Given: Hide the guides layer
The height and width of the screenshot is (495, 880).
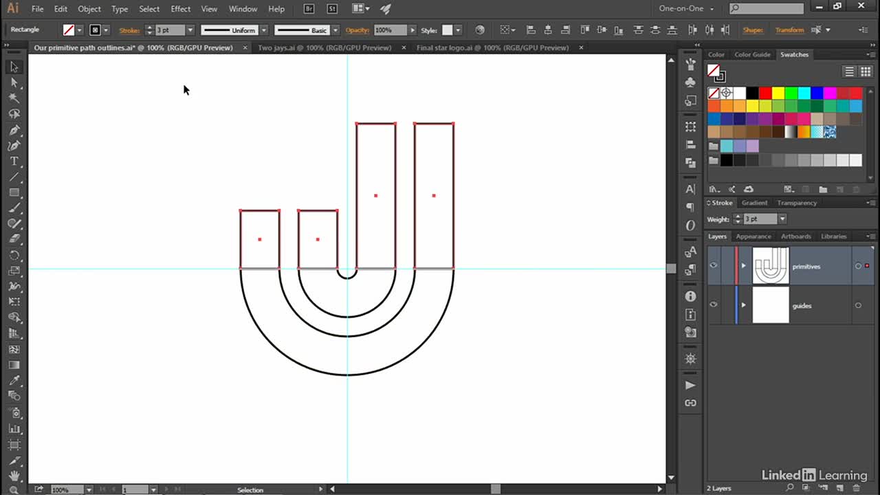Looking at the screenshot, I should [714, 305].
